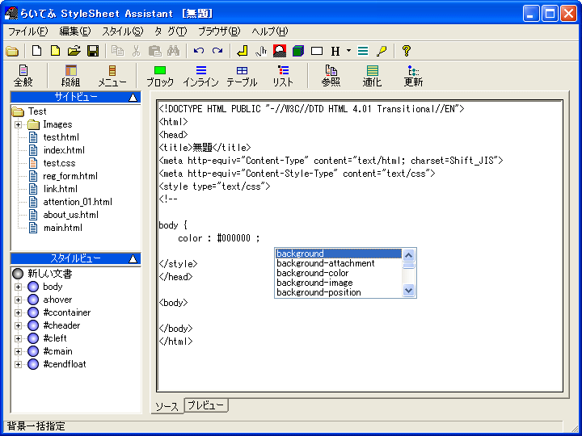The image size is (582, 436).
Task: Open search with the binoculars icon
Action: click(173, 51)
